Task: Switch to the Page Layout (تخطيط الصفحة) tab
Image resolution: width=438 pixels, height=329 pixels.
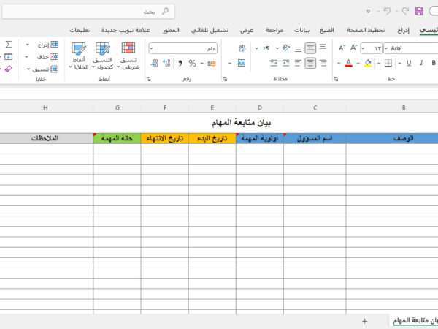Action: point(366,30)
